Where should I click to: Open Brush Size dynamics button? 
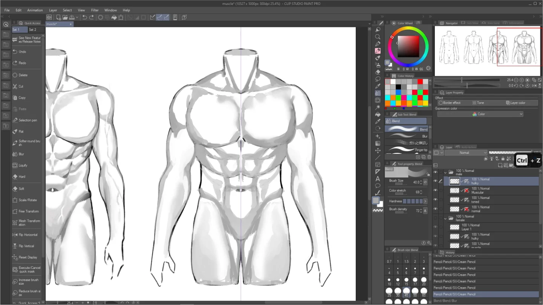point(425,182)
